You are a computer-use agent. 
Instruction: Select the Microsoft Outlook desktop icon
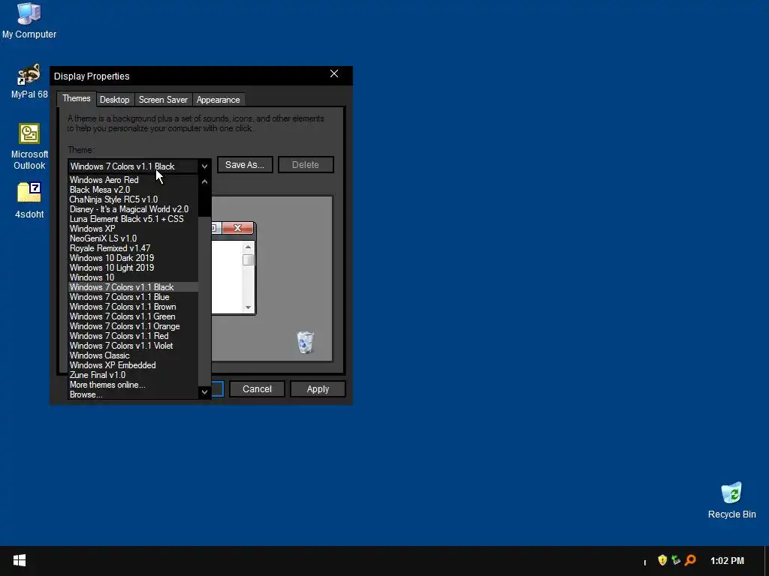29,146
